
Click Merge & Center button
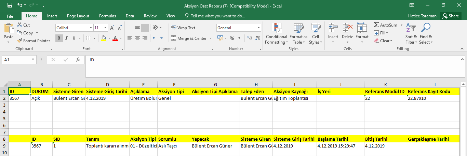pyautogui.click(x=189, y=38)
